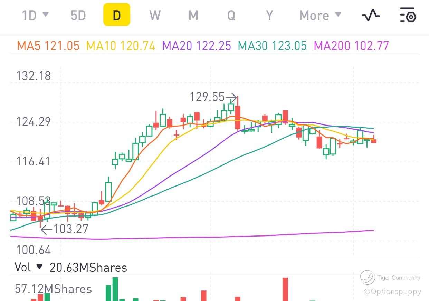Image resolution: width=429 pixels, height=301 pixels.
Task: Switch to the Y yearly tab
Action: coord(269,16)
